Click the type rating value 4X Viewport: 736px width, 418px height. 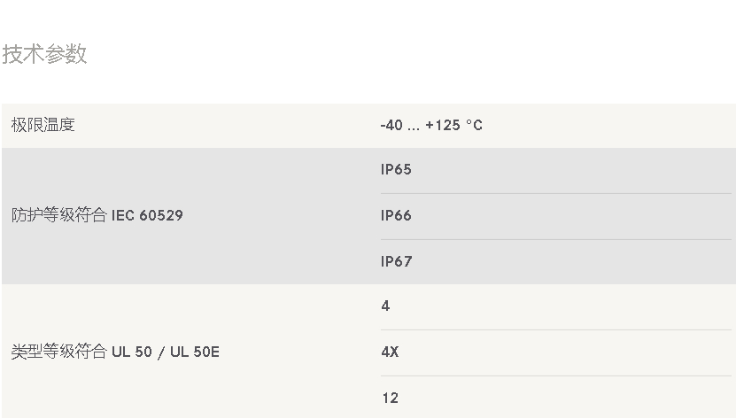coord(390,352)
